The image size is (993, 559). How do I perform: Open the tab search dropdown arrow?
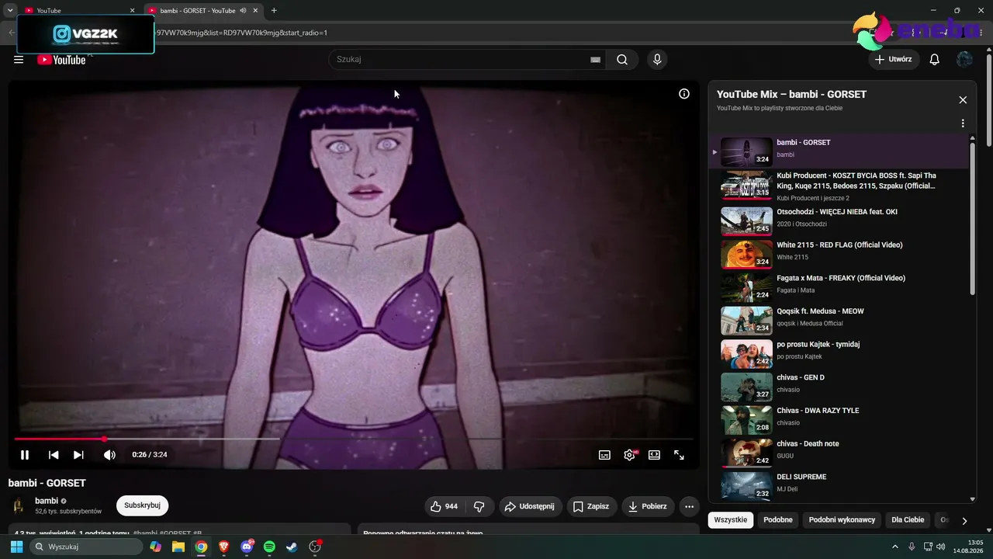point(9,10)
